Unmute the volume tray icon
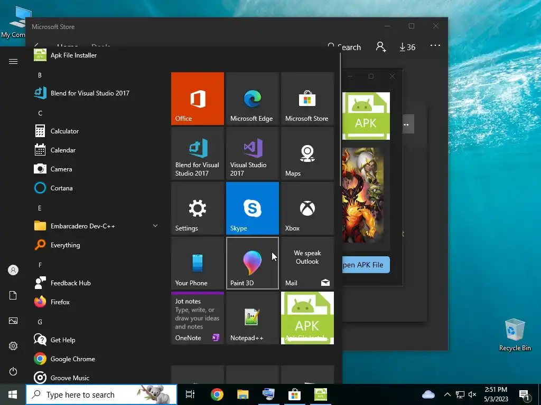The image size is (541, 405). tap(472, 394)
